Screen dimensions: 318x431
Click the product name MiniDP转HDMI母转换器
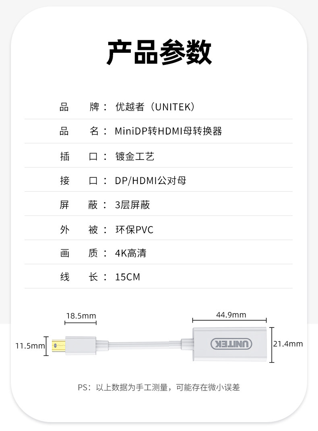[x=168, y=131]
